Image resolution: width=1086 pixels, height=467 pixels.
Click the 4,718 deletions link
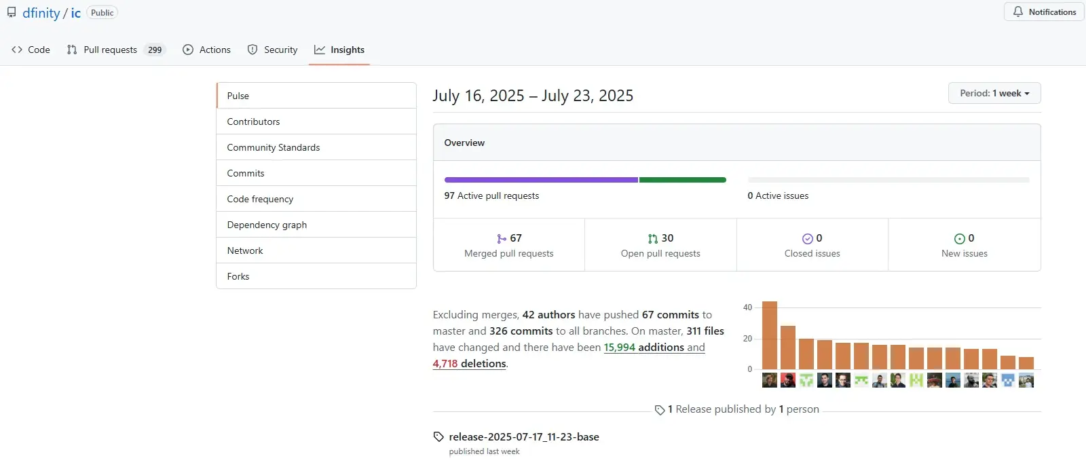pyautogui.click(x=469, y=363)
